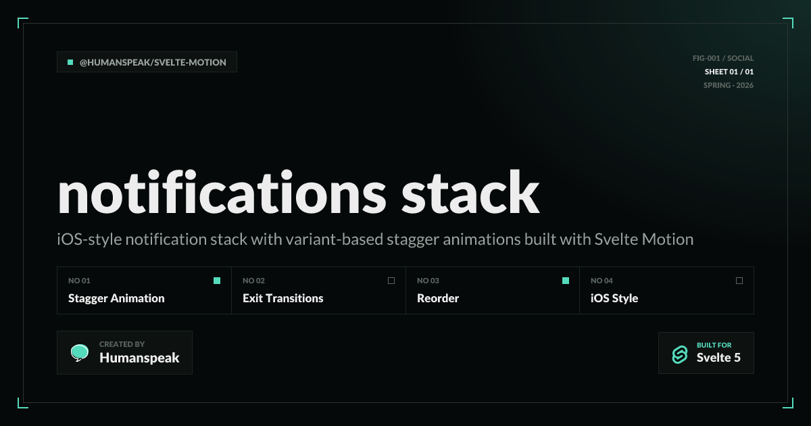Image resolution: width=811 pixels, height=426 pixels.
Task: Click the Svelte 5 badge text
Action: pyautogui.click(x=718, y=358)
